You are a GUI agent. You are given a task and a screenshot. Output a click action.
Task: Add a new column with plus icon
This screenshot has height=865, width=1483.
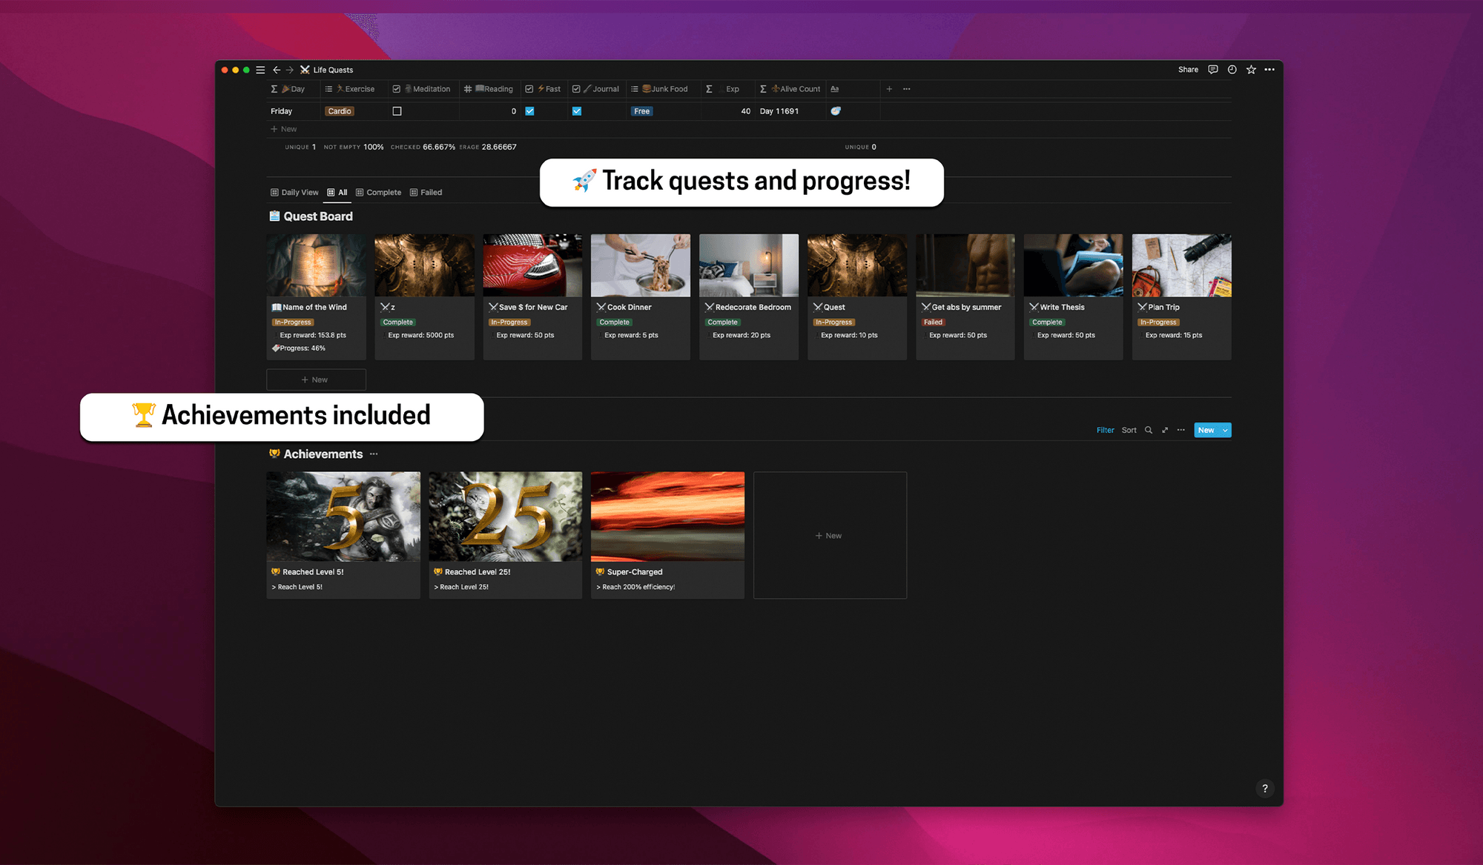pos(889,89)
